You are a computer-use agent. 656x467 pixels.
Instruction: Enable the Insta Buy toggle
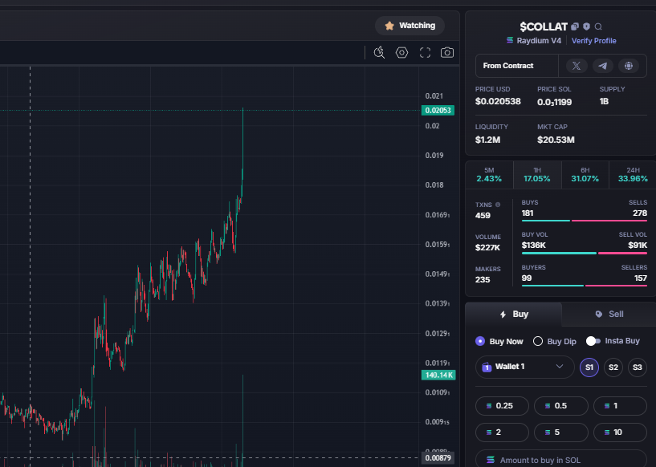592,341
